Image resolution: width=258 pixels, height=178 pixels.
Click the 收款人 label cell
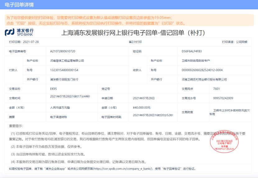click(137, 70)
